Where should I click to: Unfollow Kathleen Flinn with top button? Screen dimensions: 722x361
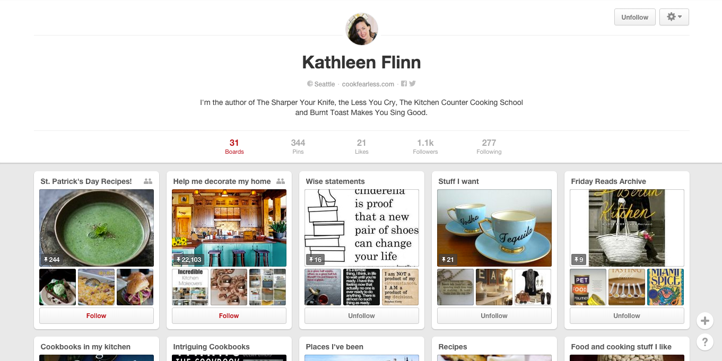tap(635, 17)
